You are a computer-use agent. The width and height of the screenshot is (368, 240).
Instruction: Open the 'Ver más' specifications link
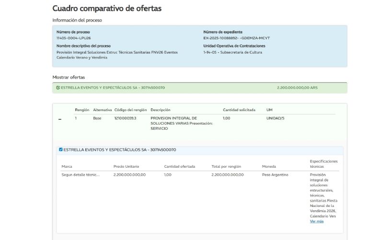316,221
